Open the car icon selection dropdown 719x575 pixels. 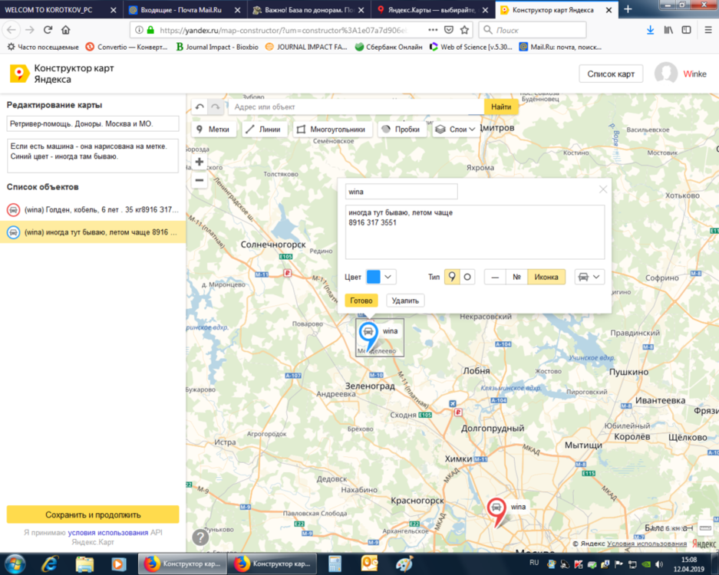pos(589,277)
